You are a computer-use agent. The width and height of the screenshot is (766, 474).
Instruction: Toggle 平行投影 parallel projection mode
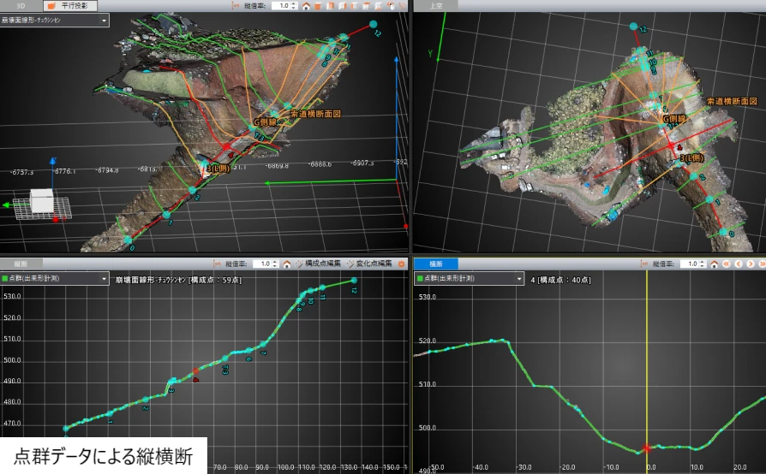click(73, 5)
